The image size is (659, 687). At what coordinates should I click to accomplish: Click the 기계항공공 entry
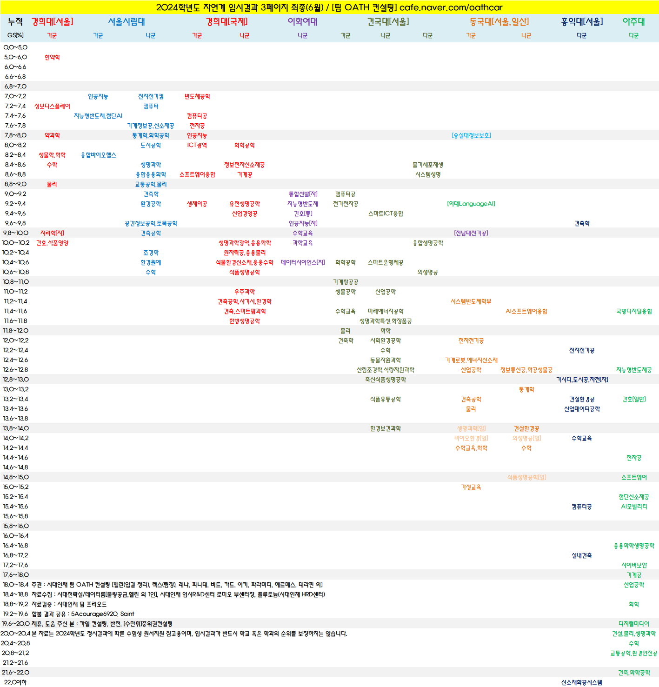(x=346, y=282)
